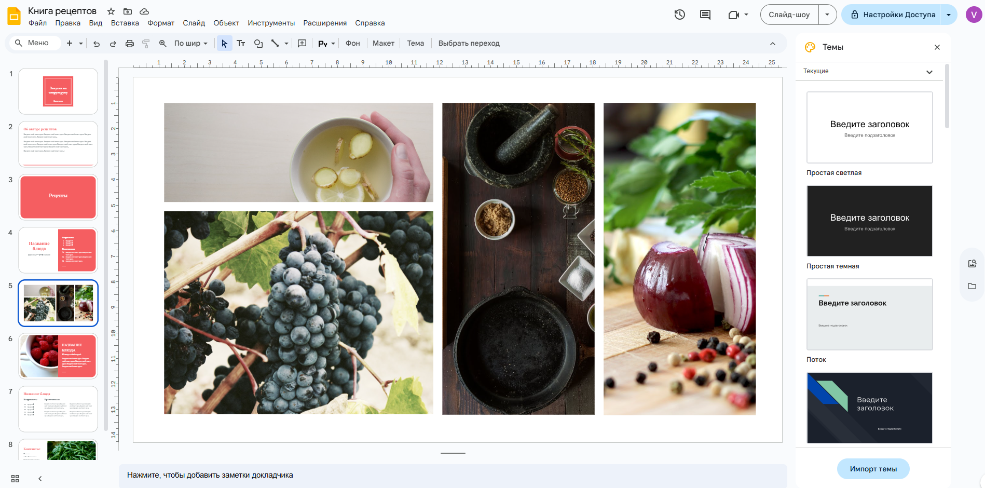Viewport: 985px width, 488px height.
Task: Select slide 6 thumbnail with raspberries
Action: click(58, 356)
